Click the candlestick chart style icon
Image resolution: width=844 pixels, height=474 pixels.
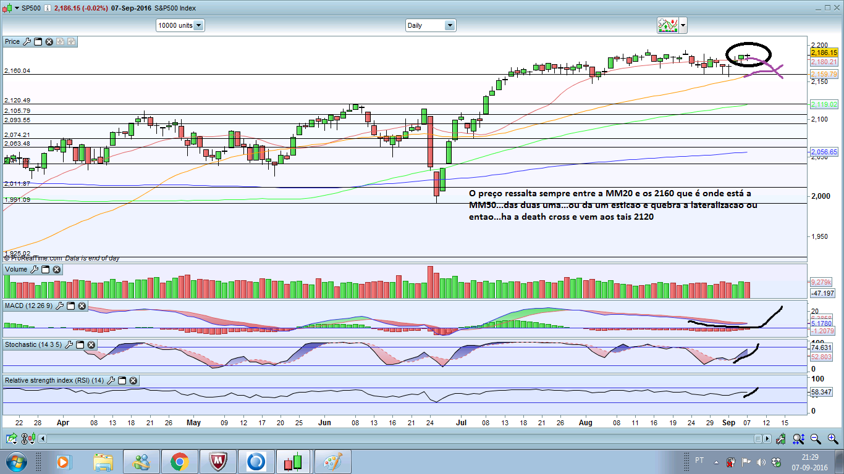click(x=7, y=8)
